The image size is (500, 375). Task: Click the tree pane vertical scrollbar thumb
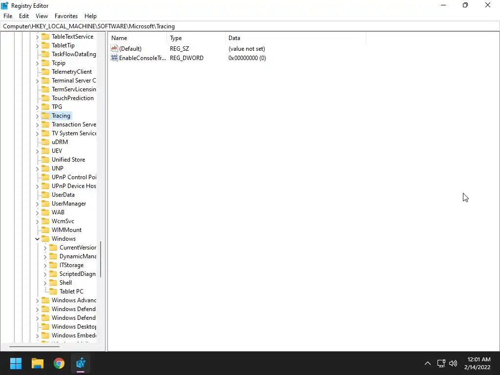coord(101,259)
